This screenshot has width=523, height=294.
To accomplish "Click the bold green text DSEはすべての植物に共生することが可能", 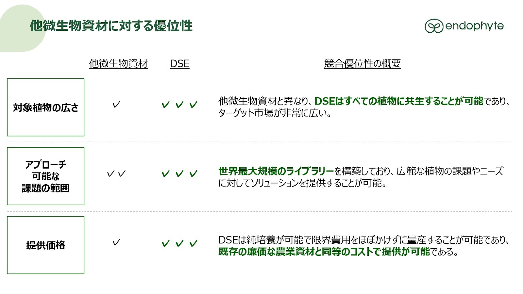I will click(x=398, y=101).
